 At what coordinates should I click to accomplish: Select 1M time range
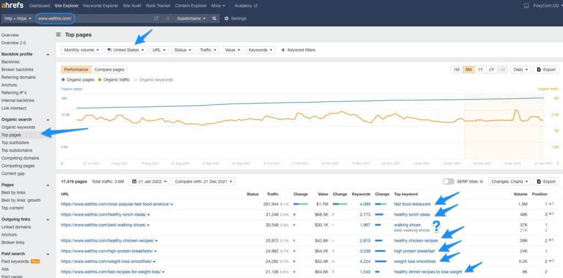[456, 70]
